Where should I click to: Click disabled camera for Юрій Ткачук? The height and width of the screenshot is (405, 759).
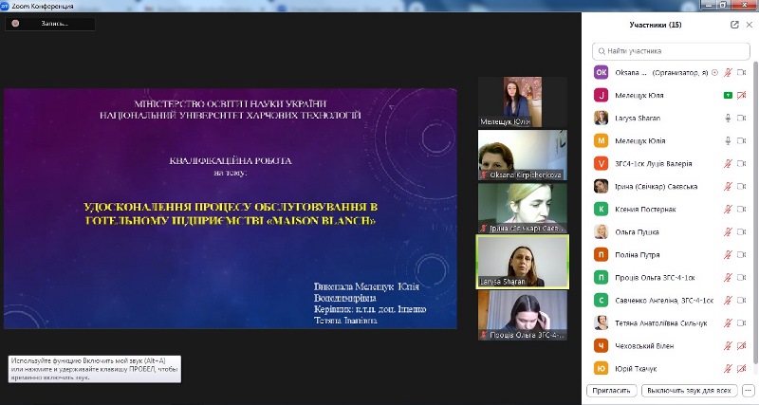pos(741,368)
